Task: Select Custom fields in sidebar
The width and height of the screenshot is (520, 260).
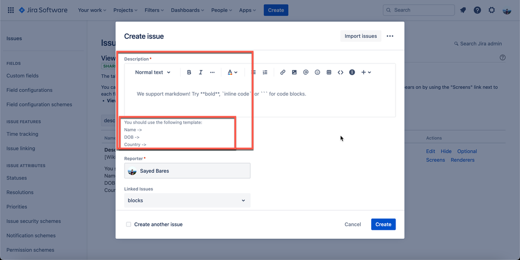Action: pyautogui.click(x=22, y=76)
